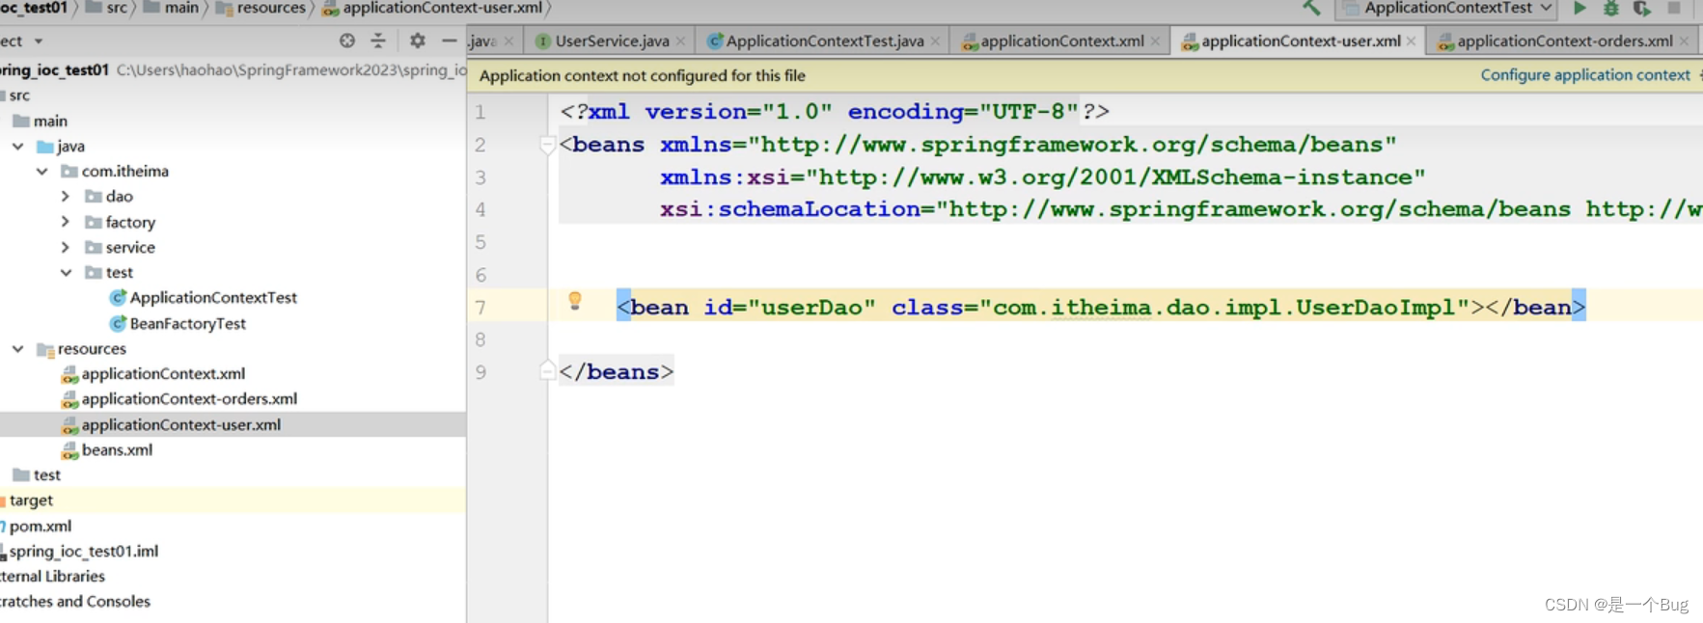Click line number 7 in the gutter
This screenshot has width=1703, height=623.
pyautogui.click(x=480, y=308)
